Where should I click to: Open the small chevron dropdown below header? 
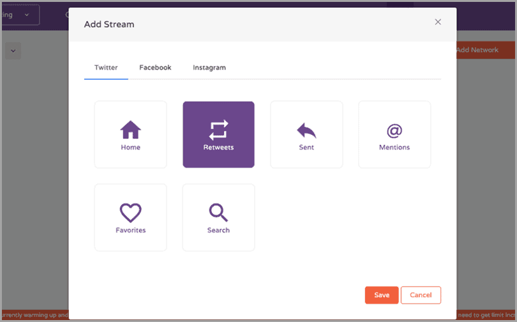[13, 50]
